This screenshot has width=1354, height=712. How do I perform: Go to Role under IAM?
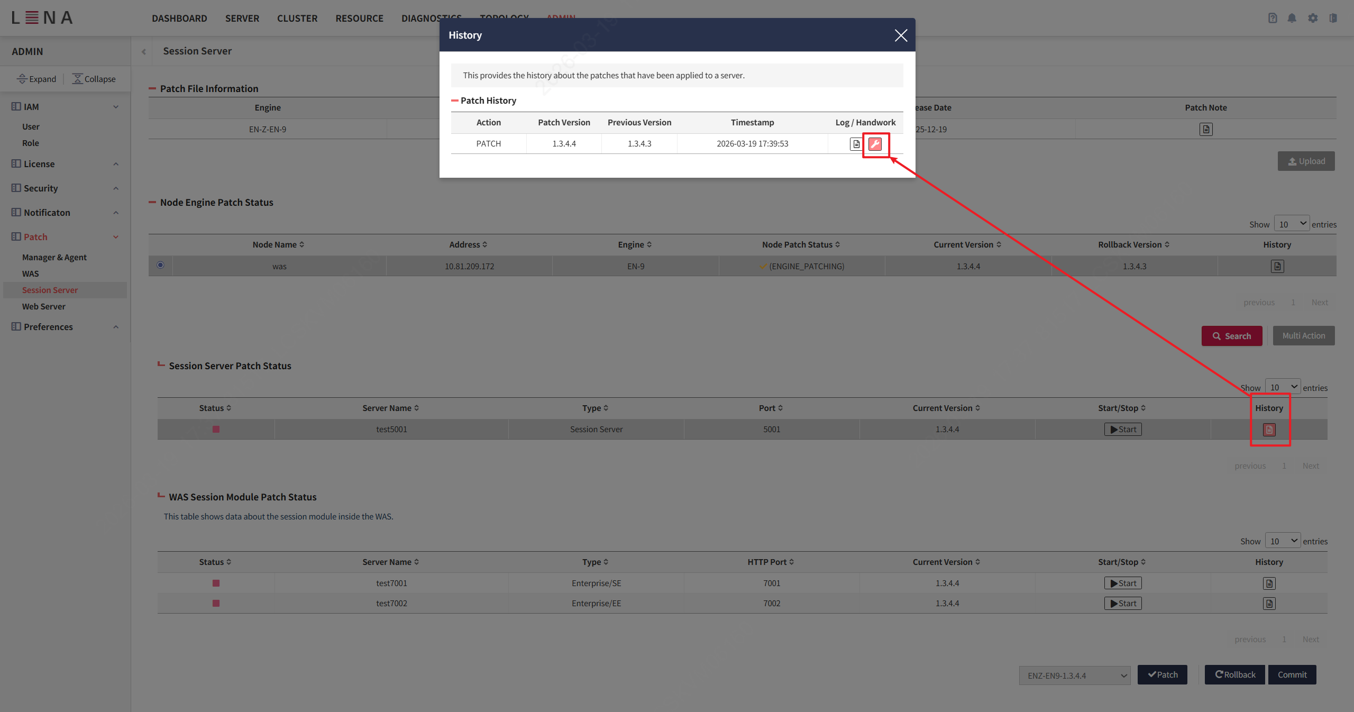click(31, 143)
